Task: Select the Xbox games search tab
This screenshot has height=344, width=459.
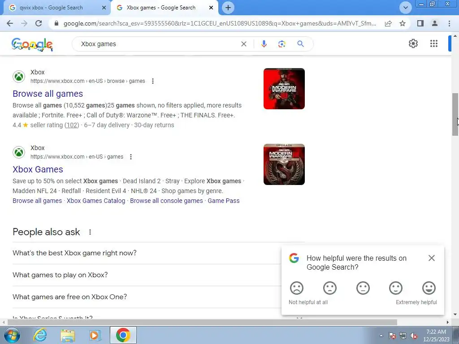Action: tap(161, 8)
